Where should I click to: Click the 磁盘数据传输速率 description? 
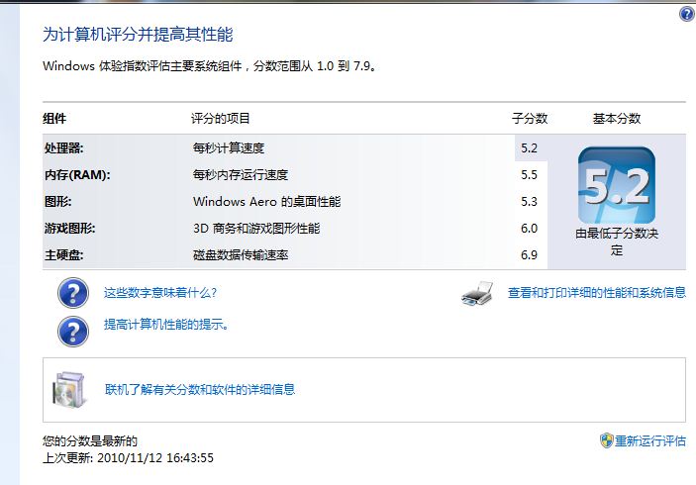click(x=241, y=255)
